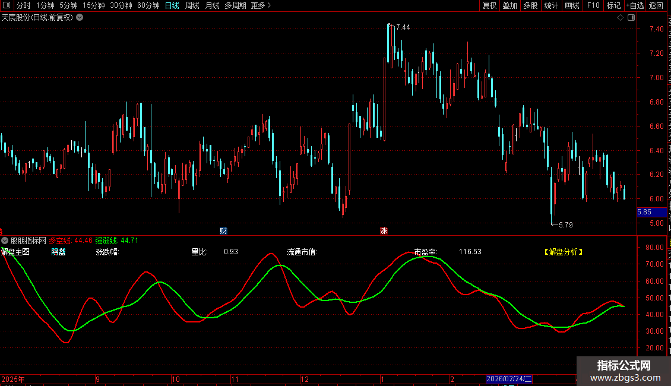Open the 多股 multi-stock view
The height and width of the screenshot is (386, 671).
(531, 5)
